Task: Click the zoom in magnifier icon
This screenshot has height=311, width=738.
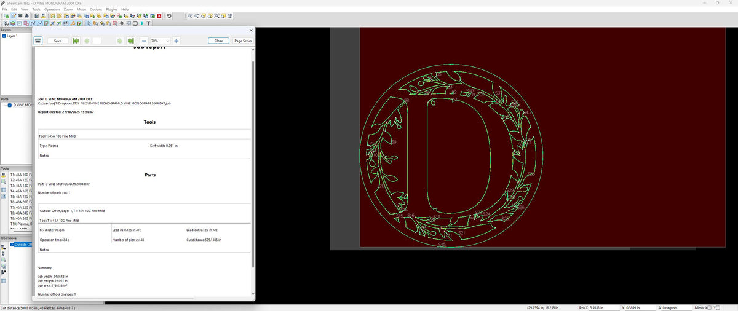Action: point(190,16)
